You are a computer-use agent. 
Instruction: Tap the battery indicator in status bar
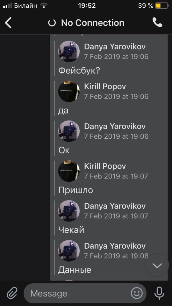coord(162,6)
